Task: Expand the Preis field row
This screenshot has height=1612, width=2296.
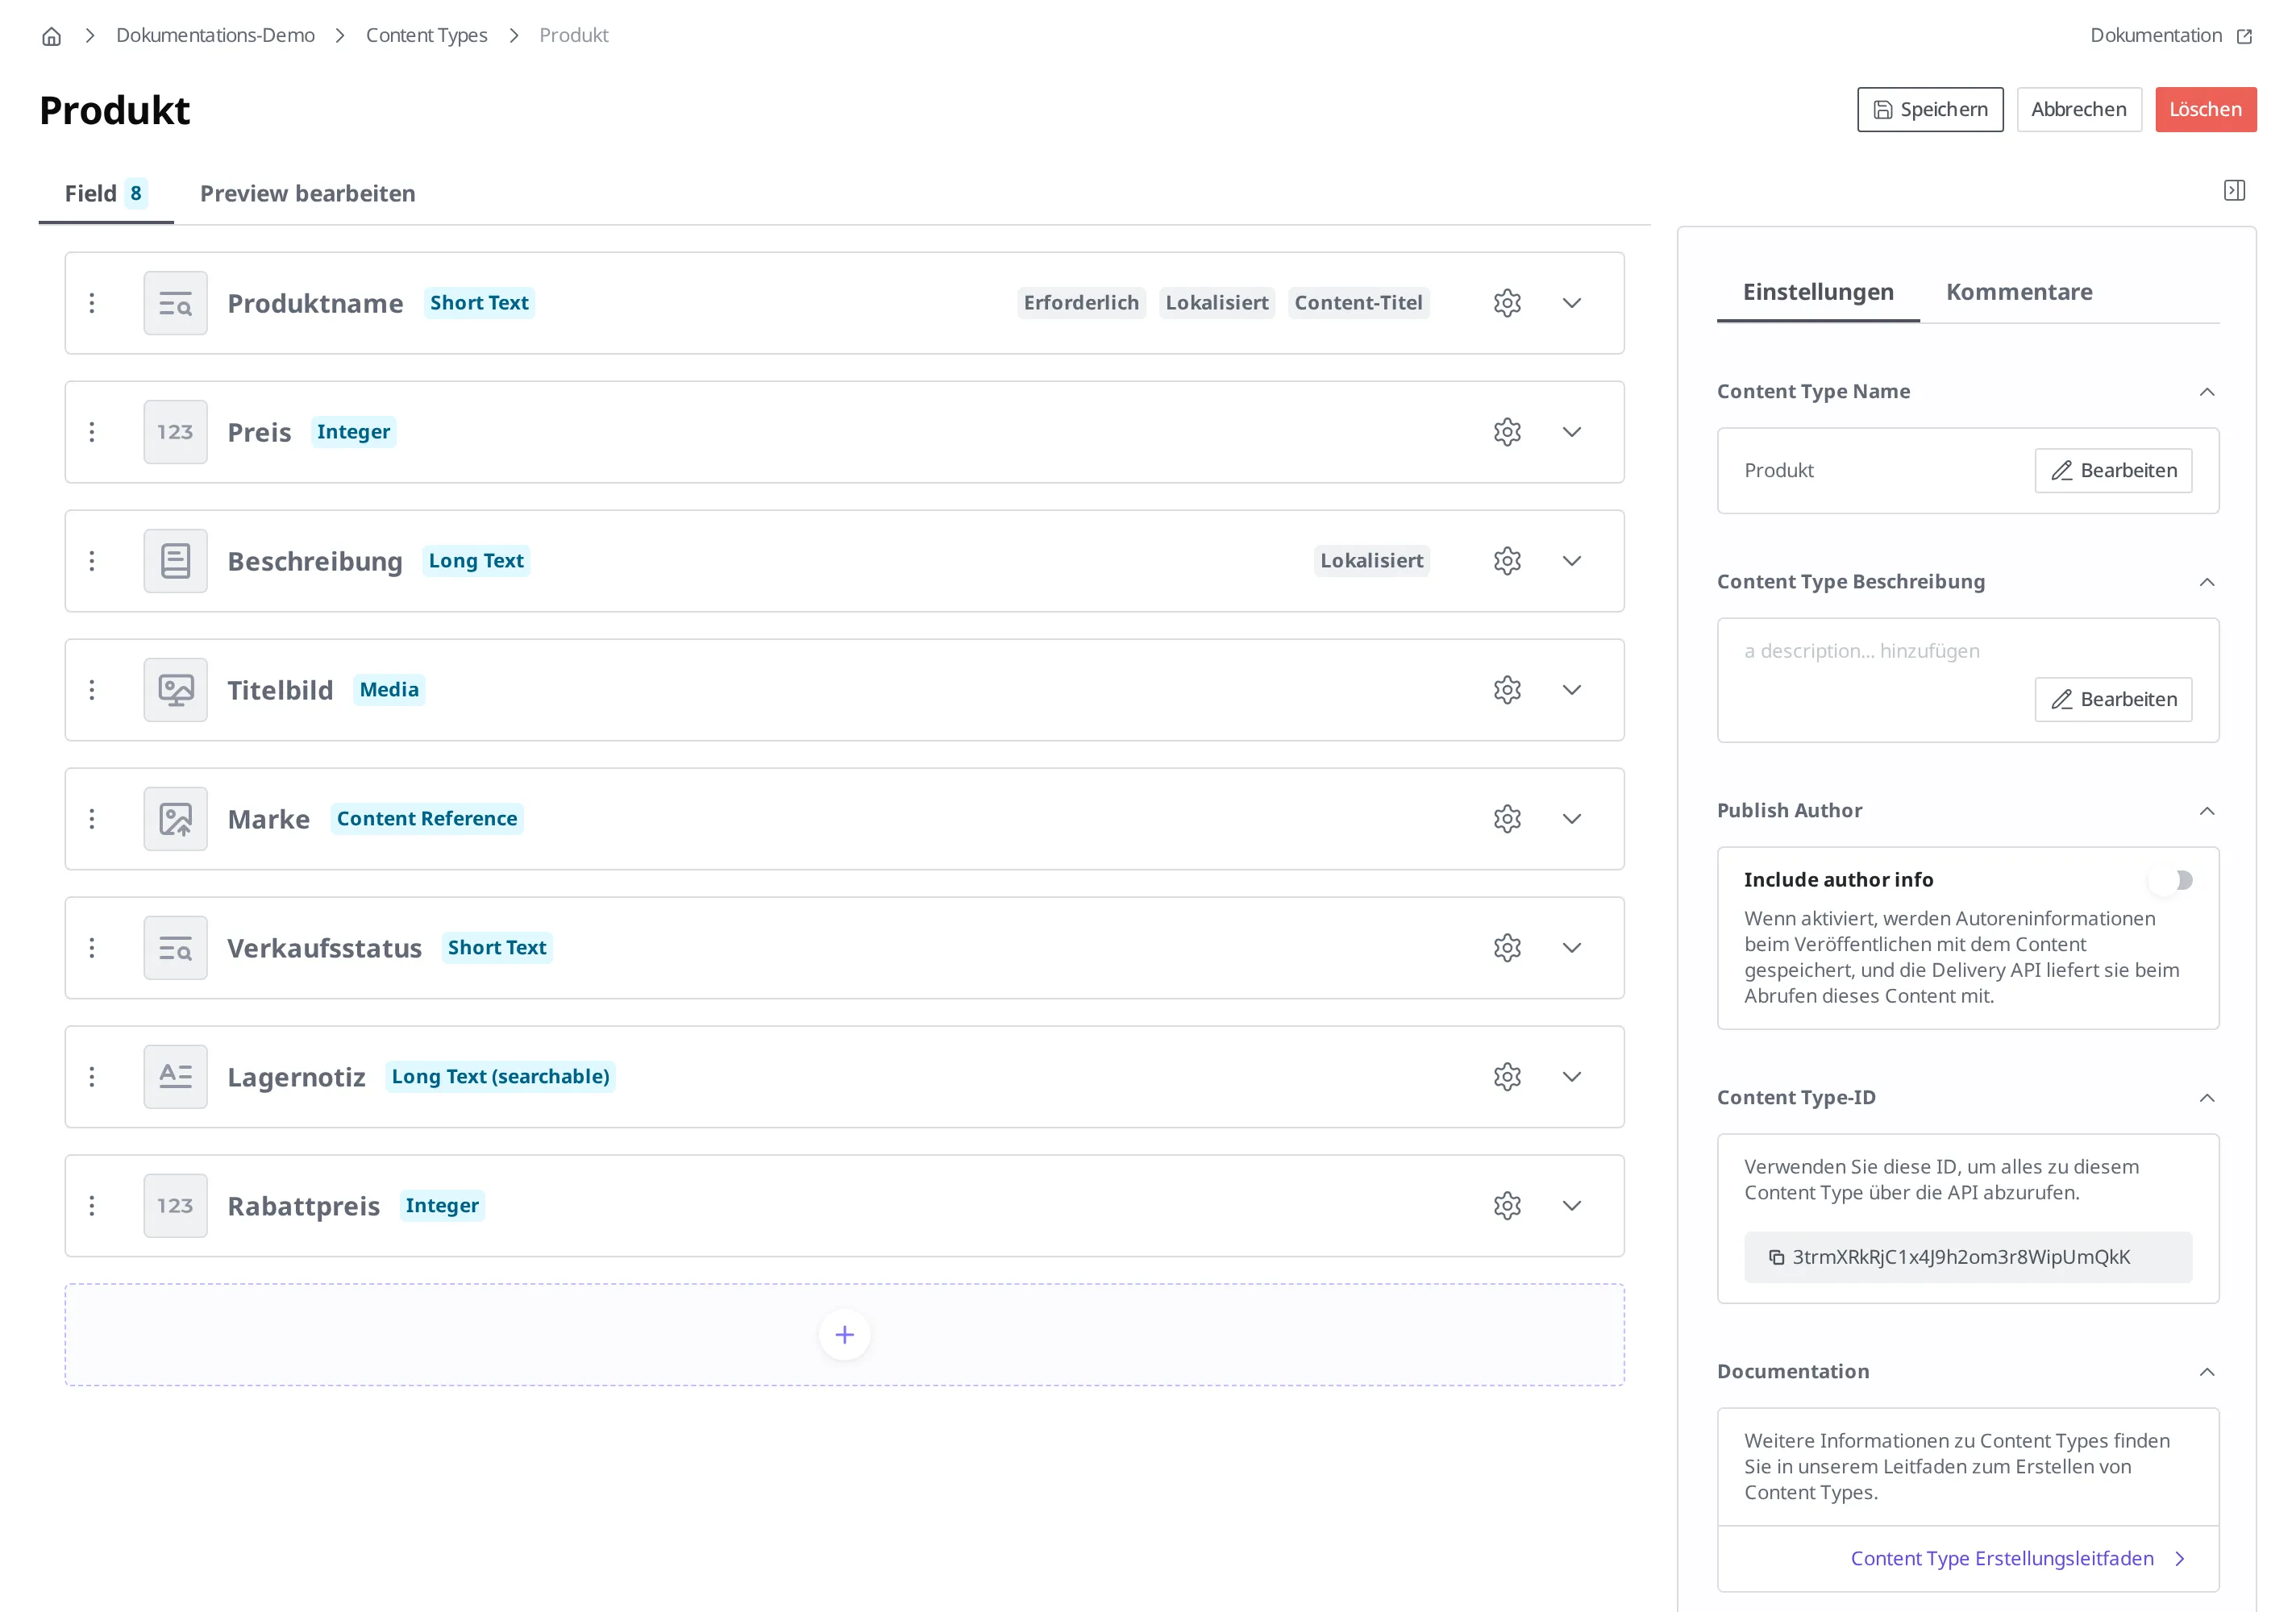Action: coord(1572,432)
